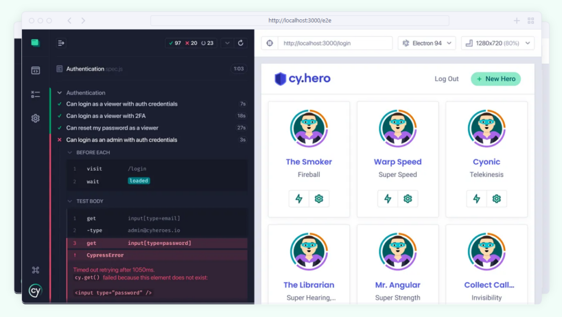Open the 1280x720 viewport size dropdown

point(497,43)
